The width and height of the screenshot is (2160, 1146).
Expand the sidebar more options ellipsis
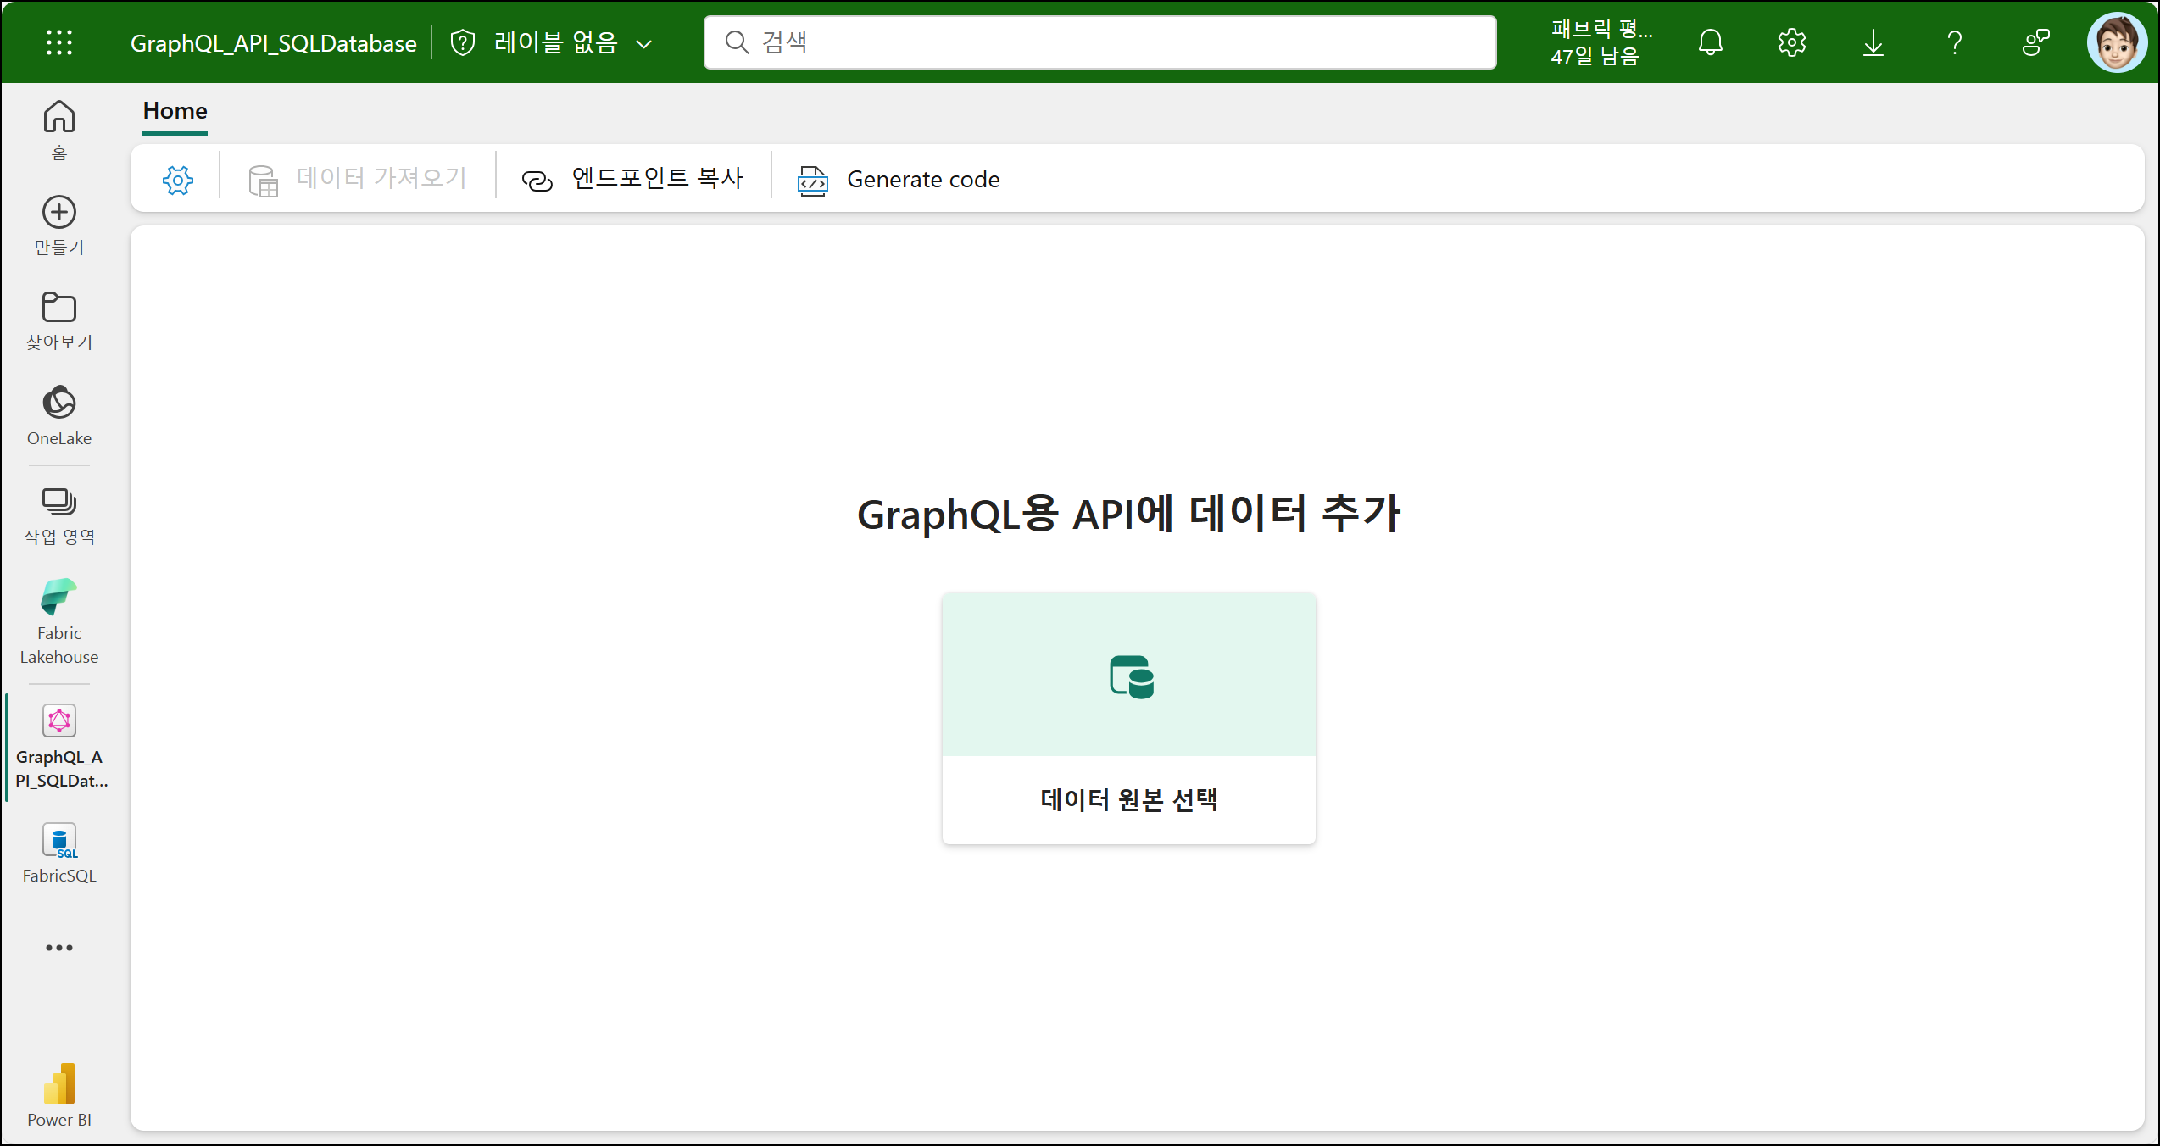[59, 947]
